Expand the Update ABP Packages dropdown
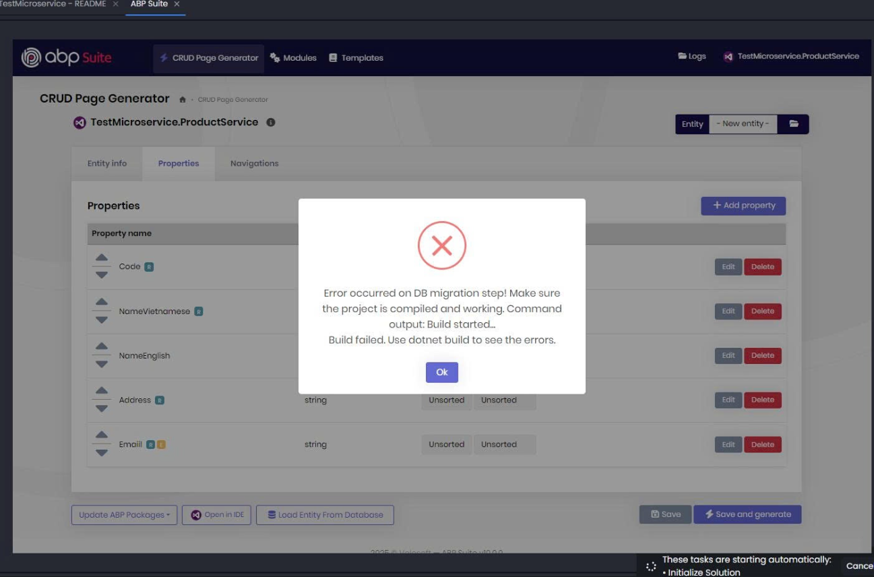This screenshot has height=577, width=874. point(124,515)
